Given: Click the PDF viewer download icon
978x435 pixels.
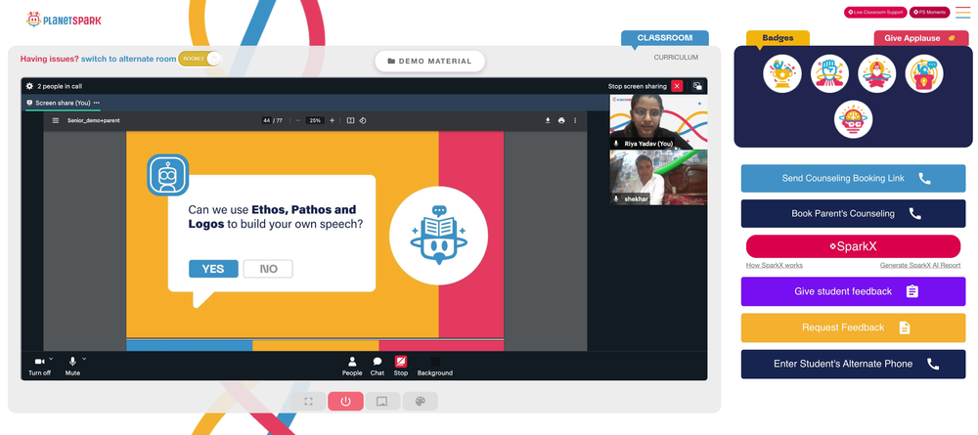Looking at the screenshot, I should 548,120.
